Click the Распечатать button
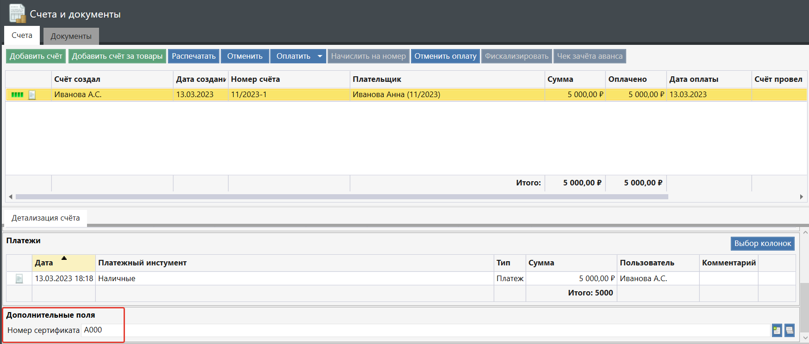This screenshot has width=809, height=344. tap(193, 56)
